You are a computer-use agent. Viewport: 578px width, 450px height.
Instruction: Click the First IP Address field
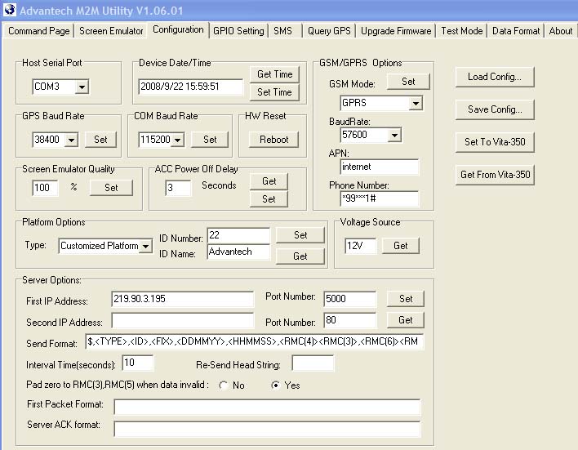coord(183,299)
